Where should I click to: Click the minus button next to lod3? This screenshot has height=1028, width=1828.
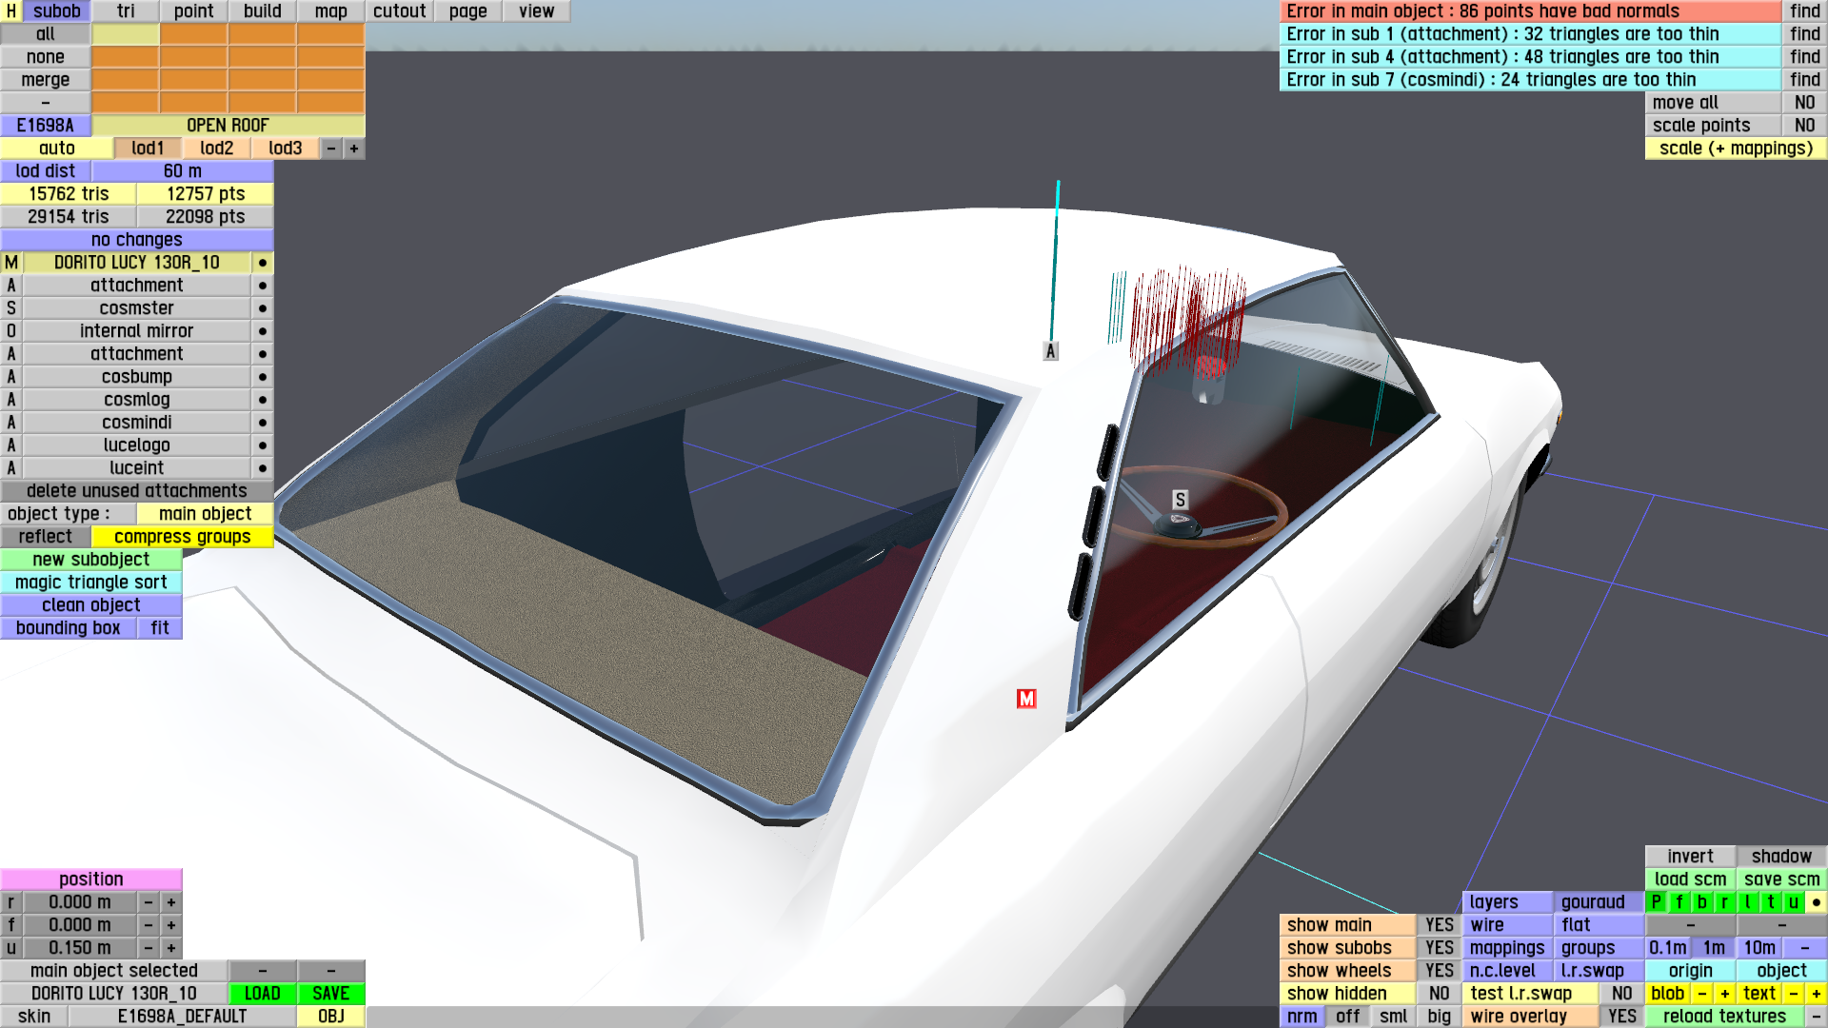(x=331, y=148)
